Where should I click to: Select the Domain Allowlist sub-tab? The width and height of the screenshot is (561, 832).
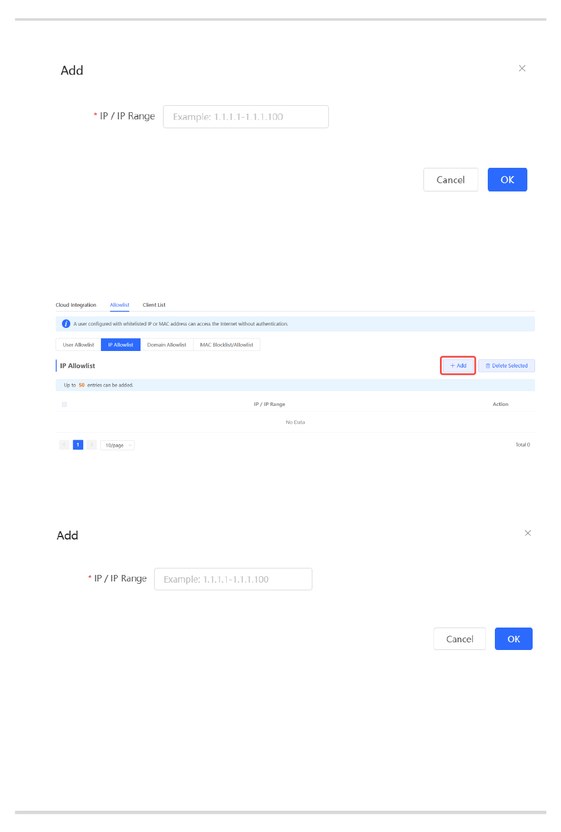167,344
